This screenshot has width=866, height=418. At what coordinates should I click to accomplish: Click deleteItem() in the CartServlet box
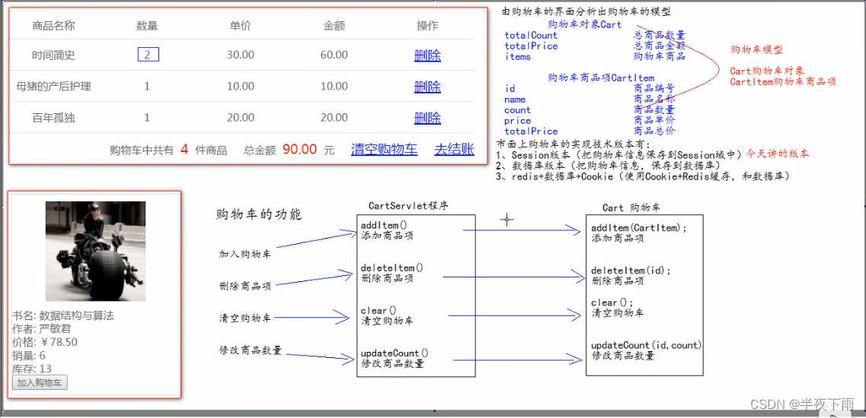(391, 268)
